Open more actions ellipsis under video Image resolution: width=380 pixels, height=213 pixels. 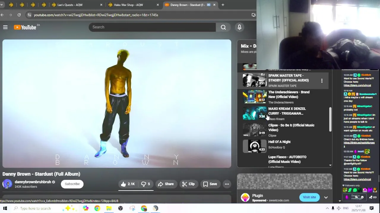(x=227, y=184)
